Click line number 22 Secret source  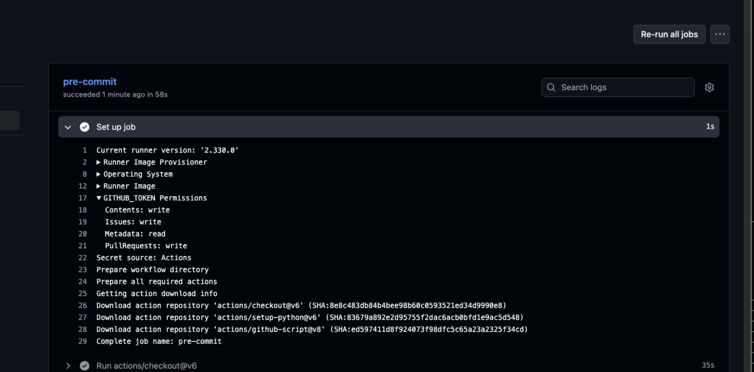83,258
